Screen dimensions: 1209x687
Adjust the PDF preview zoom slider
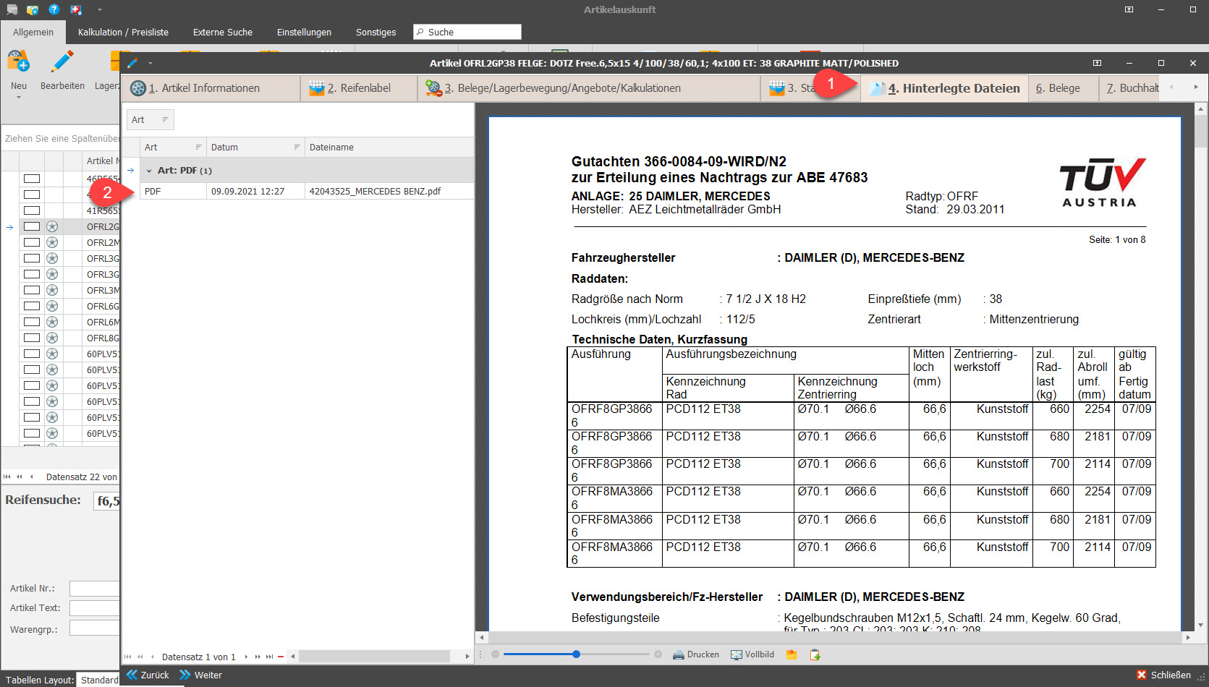pos(576,654)
